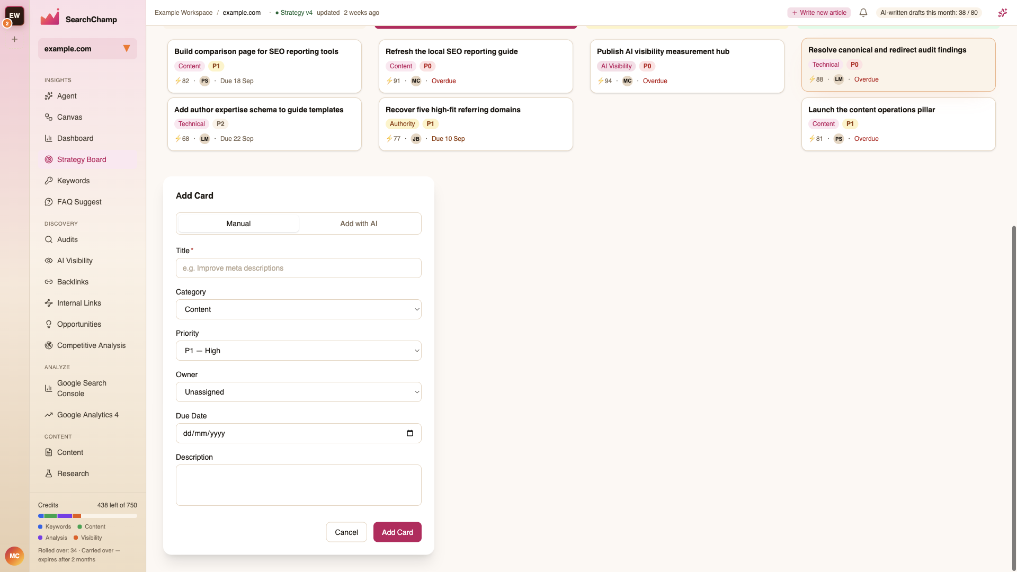Open Internal Links in the sidebar
The image size is (1017, 572).
point(87,303)
